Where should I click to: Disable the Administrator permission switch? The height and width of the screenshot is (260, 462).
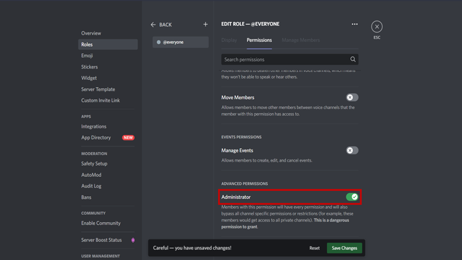pos(352,197)
